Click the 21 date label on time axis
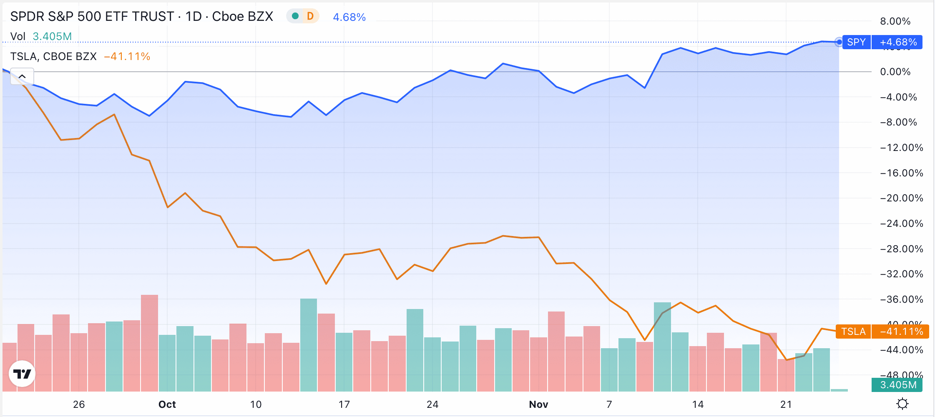Image resolution: width=935 pixels, height=417 pixels. 786,404
